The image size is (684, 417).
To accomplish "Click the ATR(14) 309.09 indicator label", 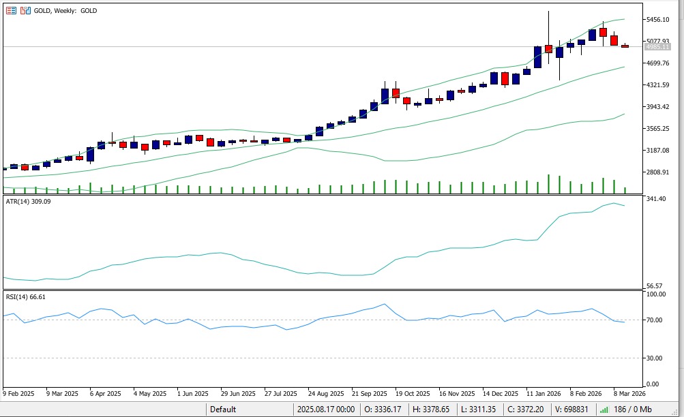I will (27, 202).
